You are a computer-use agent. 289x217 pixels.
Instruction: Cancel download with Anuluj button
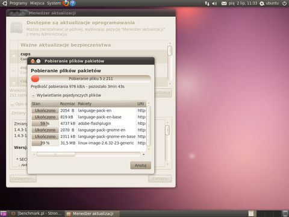tap(140, 165)
